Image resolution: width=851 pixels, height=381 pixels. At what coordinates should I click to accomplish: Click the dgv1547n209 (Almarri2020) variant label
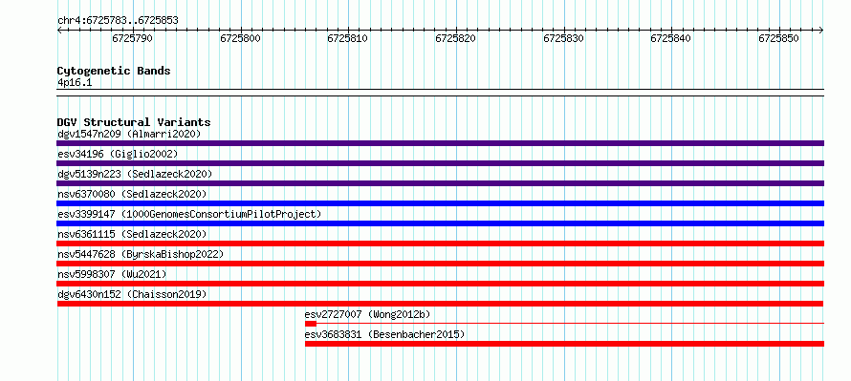pos(129,134)
